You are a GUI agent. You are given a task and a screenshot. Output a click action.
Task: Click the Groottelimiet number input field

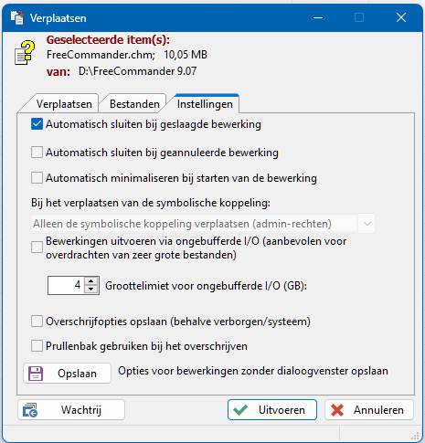[66, 285]
